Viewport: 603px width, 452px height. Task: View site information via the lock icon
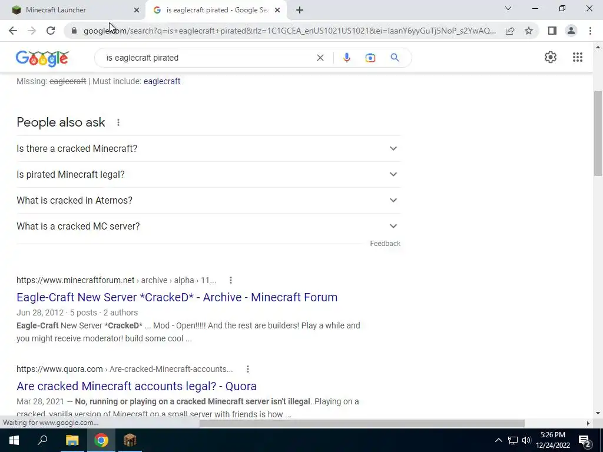74,31
